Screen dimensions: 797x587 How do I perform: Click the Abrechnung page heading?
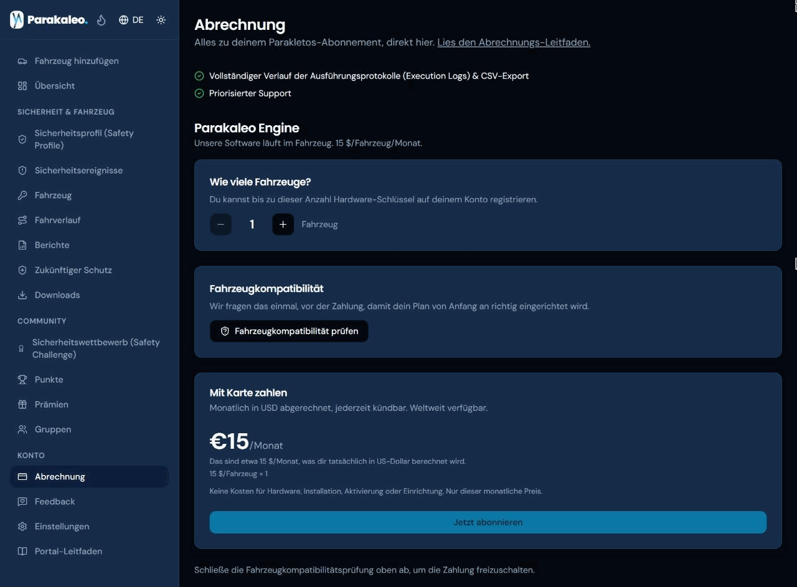[x=240, y=25]
